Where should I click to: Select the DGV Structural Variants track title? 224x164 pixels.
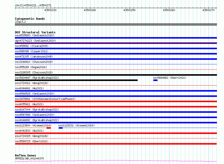click(35, 32)
